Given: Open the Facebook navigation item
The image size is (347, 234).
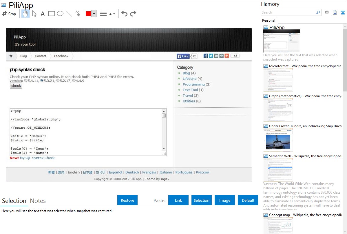Looking at the screenshot, I should [x=61, y=56].
